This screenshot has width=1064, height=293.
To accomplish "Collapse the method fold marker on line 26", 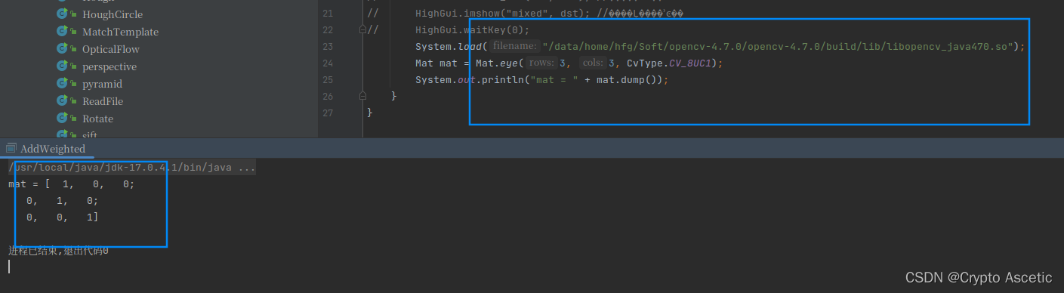I will 363,97.
